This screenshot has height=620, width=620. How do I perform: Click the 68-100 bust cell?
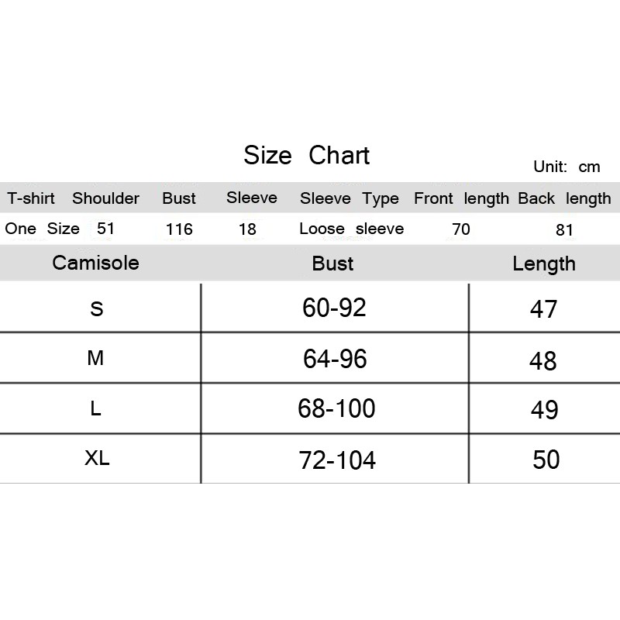336,408
